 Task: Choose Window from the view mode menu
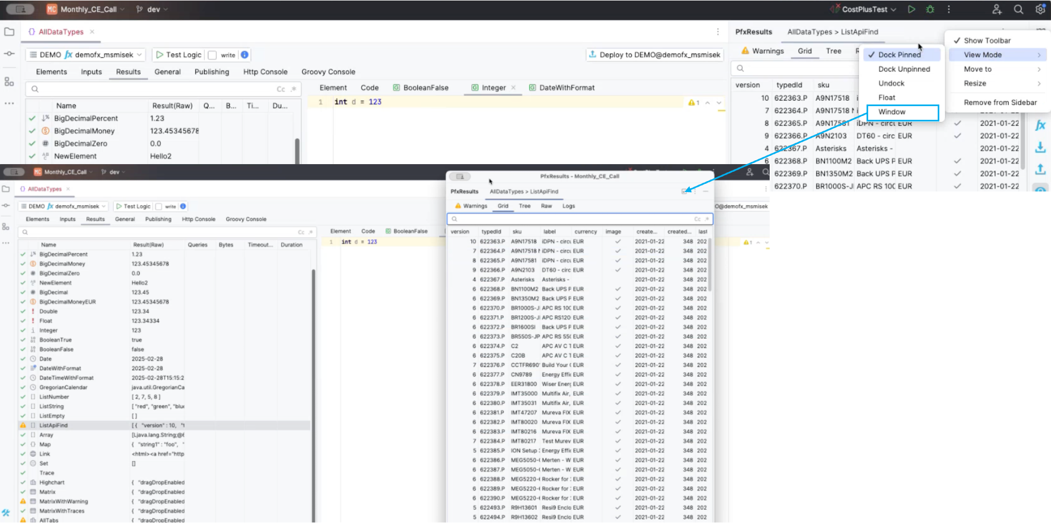(892, 112)
